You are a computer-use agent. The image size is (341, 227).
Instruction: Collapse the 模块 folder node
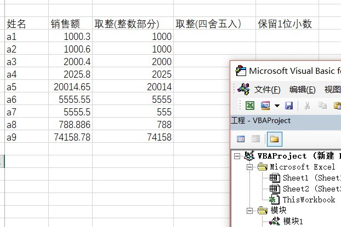click(x=249, y=211)
